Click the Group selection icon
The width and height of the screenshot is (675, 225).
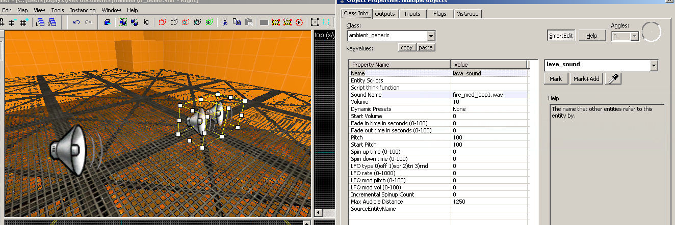pos(123,22)
